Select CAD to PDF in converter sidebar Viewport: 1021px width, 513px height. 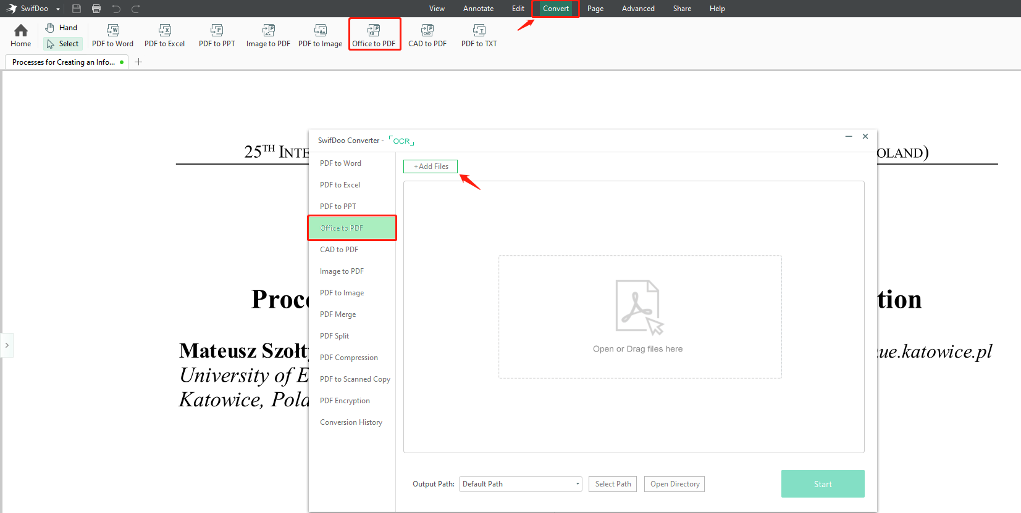tap(352, 250)
